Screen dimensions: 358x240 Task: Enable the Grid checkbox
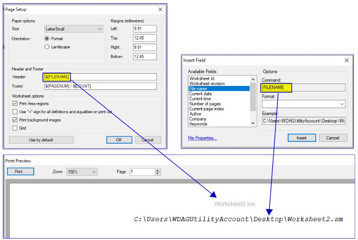15,128
